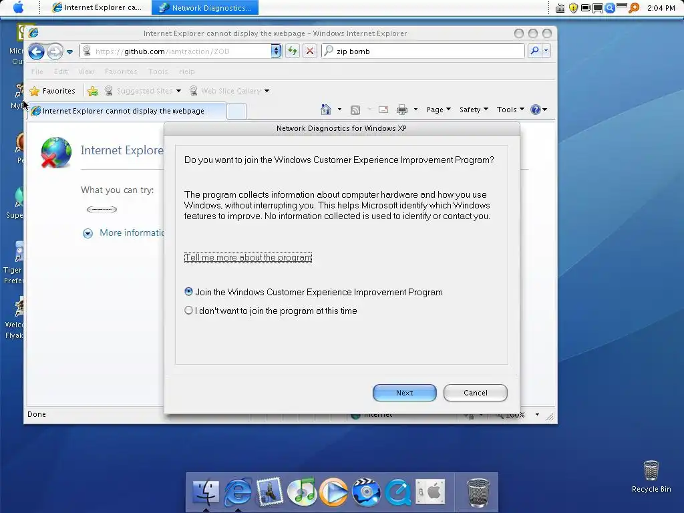Open Tell me more about the program link
The width and height of the screenshot is (684, 513).
click(x=248, y=257)
